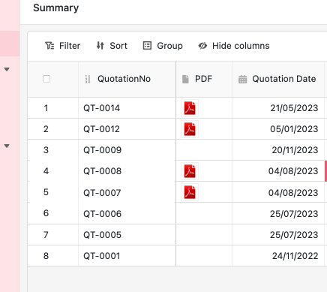Click the QT-0008 date 04/08/2023
Viewport: 327px width, 292px height.
tap(293, 171)
